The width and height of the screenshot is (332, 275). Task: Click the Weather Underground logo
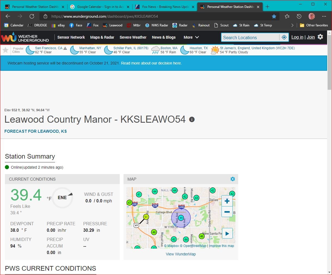coord(25,38)
